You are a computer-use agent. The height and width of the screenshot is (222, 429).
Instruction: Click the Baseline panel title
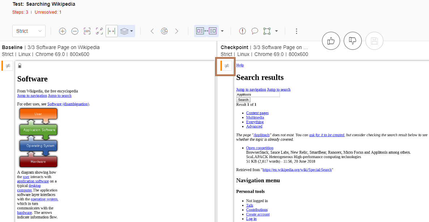12,47
